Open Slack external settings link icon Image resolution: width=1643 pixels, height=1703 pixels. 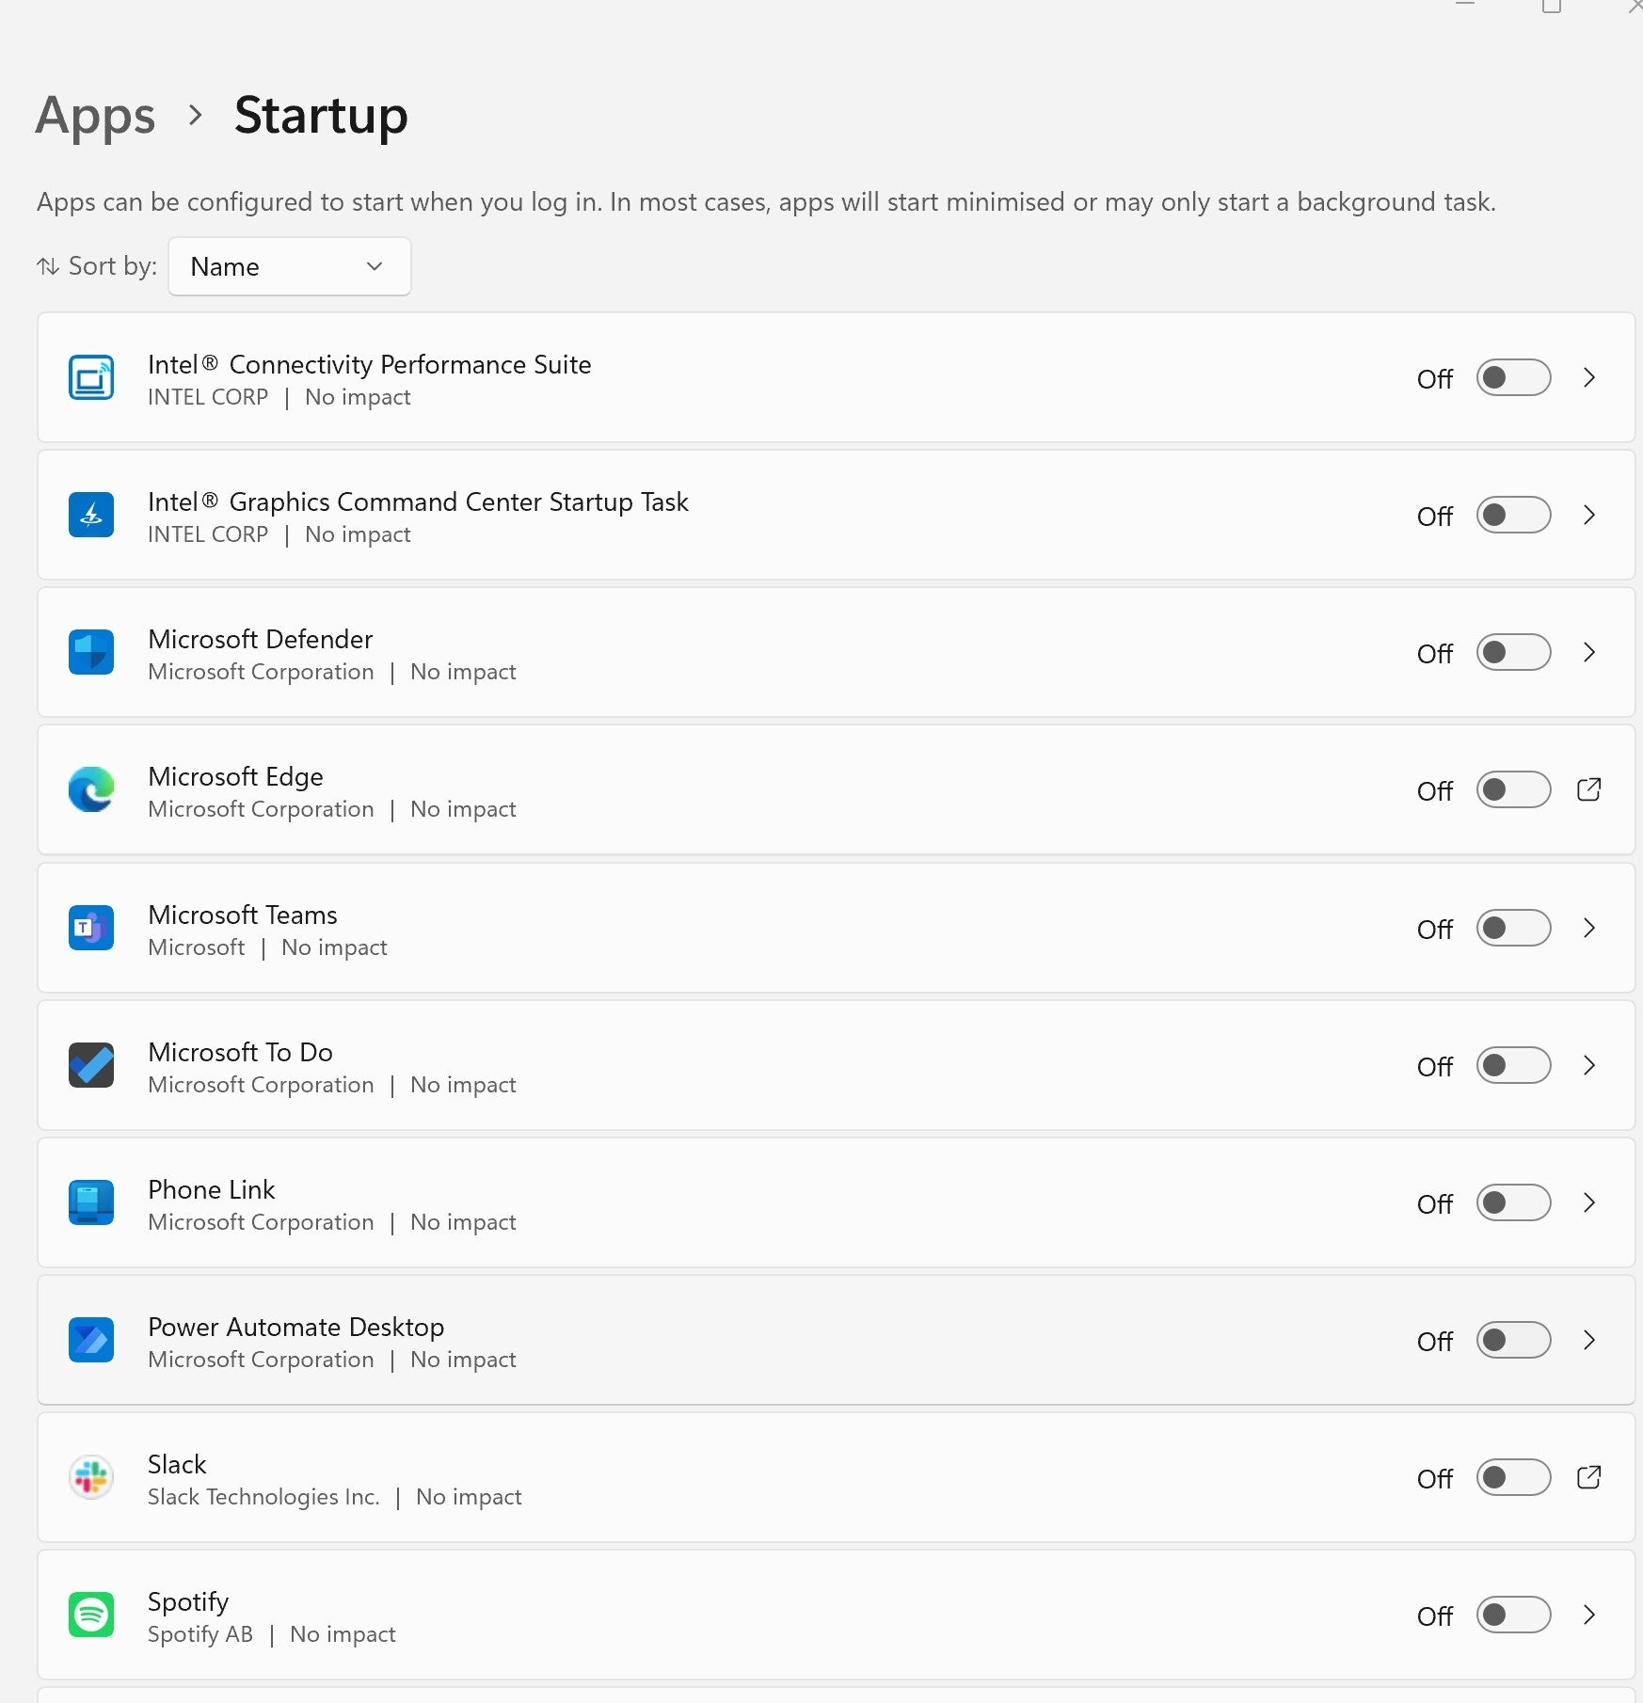(1588, 1477)
